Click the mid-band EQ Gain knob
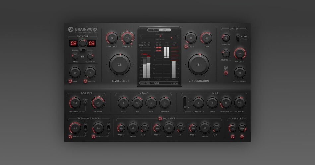315x165 pixels. coord(169,128)
